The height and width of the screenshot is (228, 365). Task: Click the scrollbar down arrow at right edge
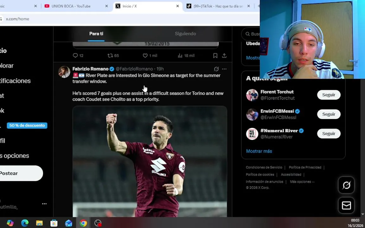coord(362,214)
